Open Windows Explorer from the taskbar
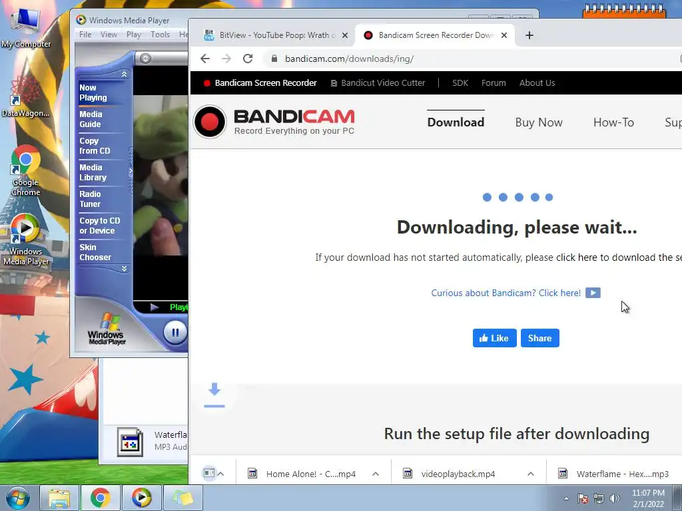 click(x=59, y=498)
